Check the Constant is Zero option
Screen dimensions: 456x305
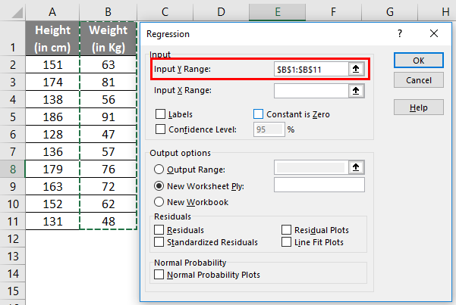[259, 114]
